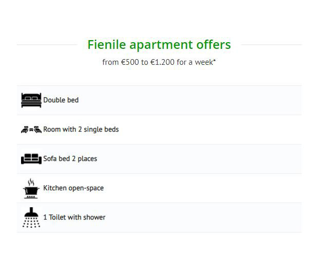Click the double bed icon
Screen dimensions: 312x270
(x=31, y=100)
